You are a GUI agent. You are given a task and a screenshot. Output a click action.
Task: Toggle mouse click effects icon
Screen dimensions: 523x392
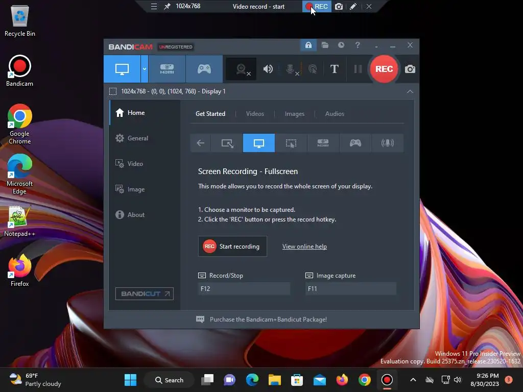[313, 69]
